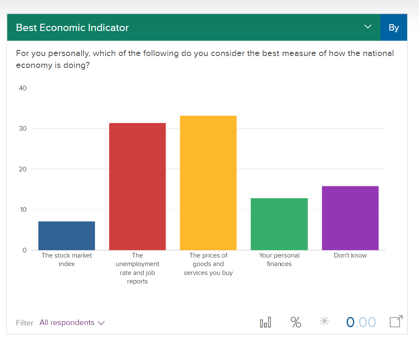Click 'Your personal finances' axis label
This screenshot has width=419, height=342.
point(279,260)
